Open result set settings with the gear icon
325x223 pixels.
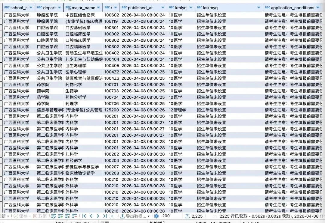coord(156,216)
